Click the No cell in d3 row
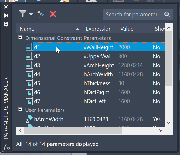Screen dimensions: 180x155 pyautogui.click(x=157, y=65)
